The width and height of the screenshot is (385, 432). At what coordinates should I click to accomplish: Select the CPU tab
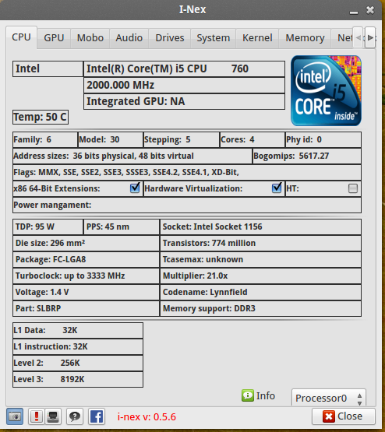[21, 37]
